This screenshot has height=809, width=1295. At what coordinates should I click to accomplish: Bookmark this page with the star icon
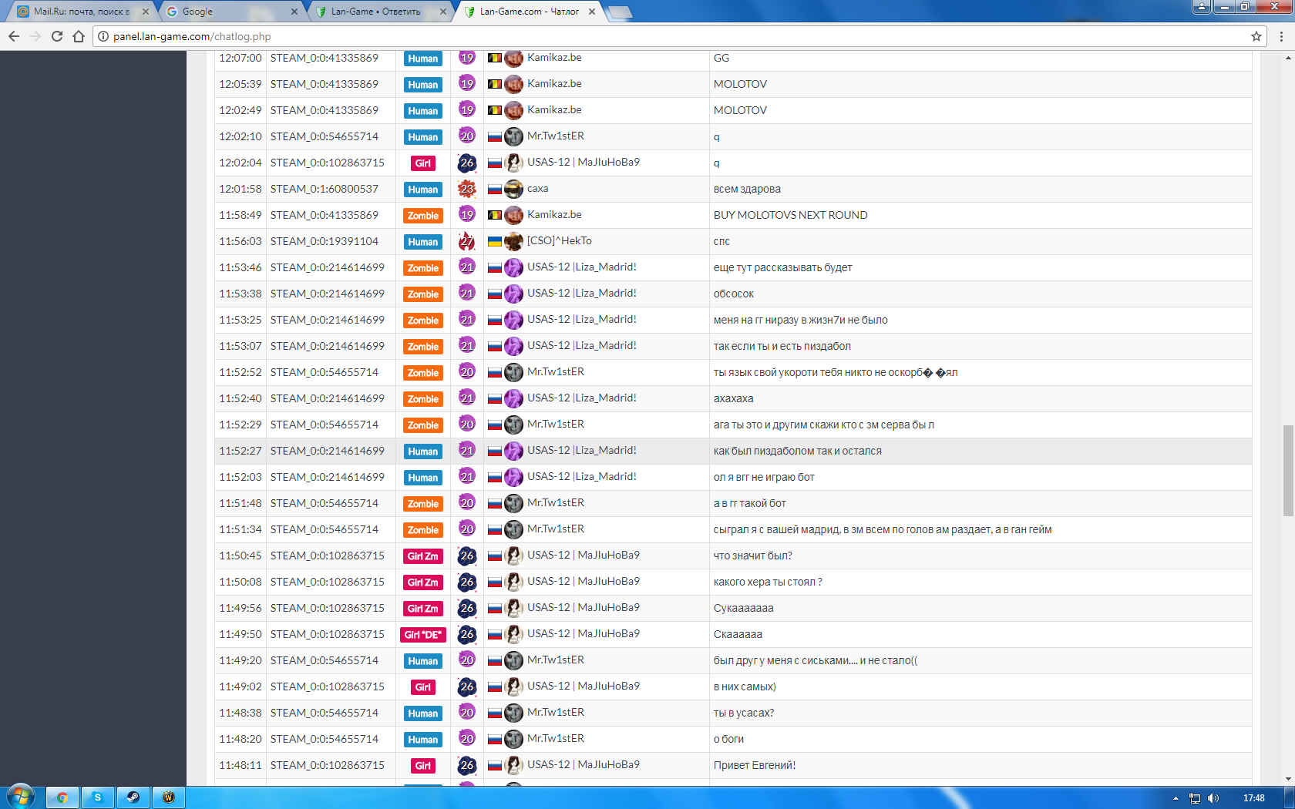click(x=1256, y=36)
